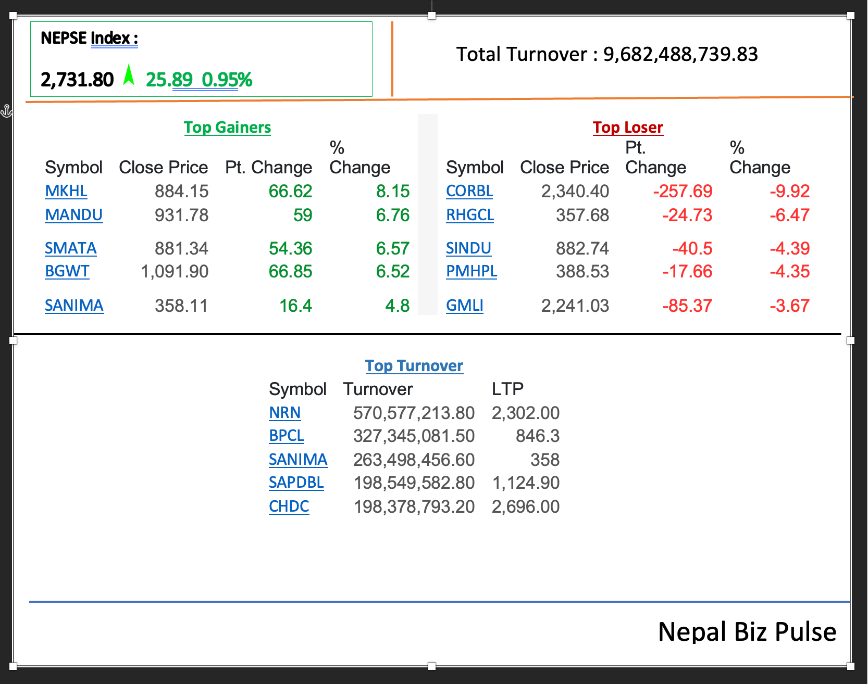Image resolution: width=868 pixels, height=684 pixels.
Task: Open the NRN turnover link
Action: [284, 413]
